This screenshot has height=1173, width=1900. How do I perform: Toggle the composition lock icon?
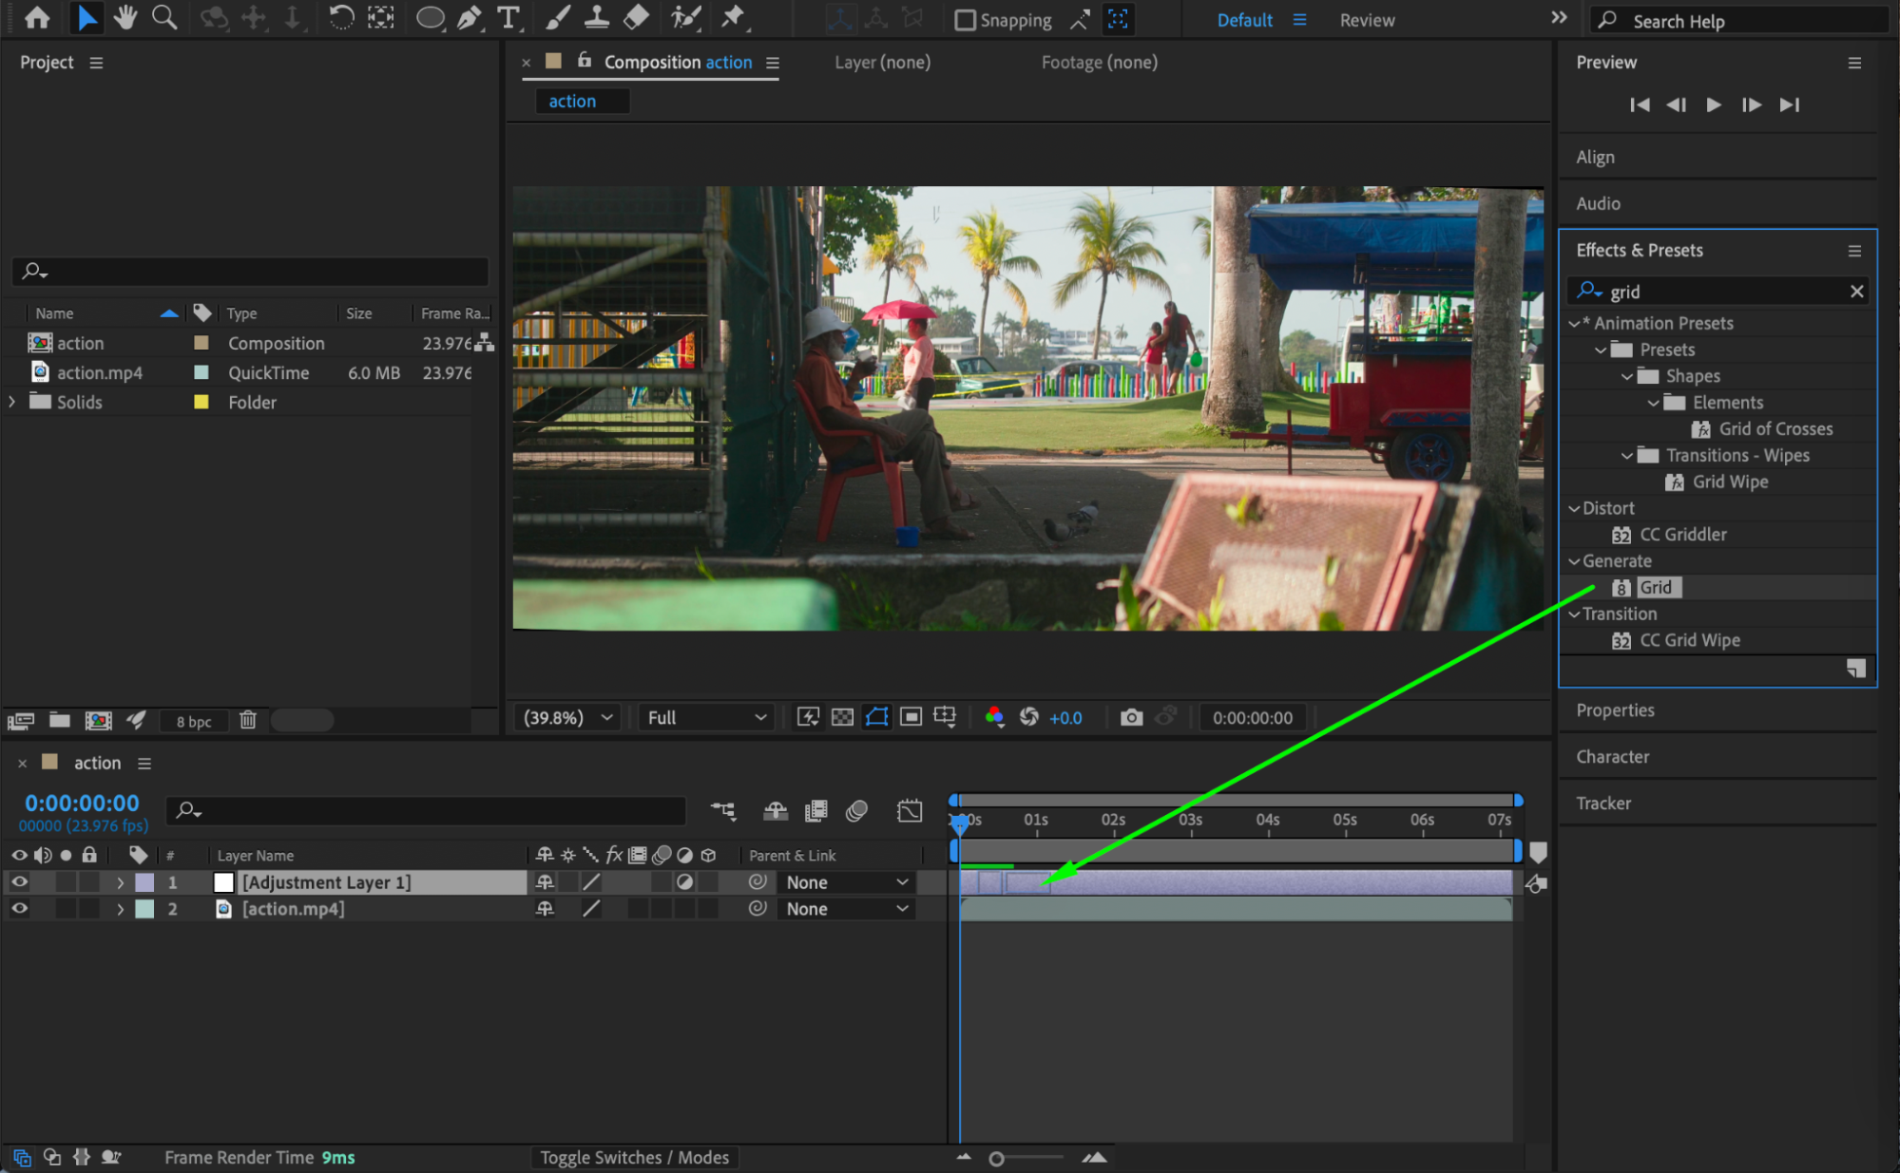point(585,61)
